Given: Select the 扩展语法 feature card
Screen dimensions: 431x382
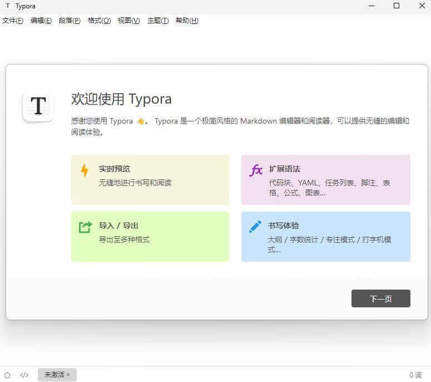Looking at the screenshot, I should (326, 180).
